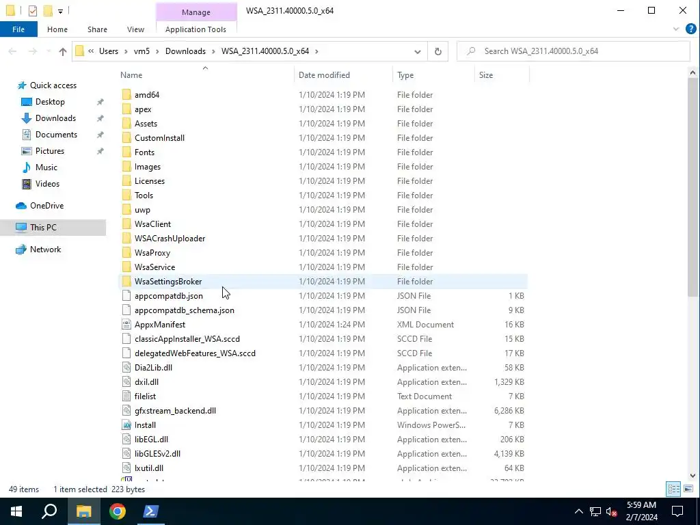The image size is (700, 525).
Task: Click the AppxManifest XML file icon
Action: click(x=126, y=324)
